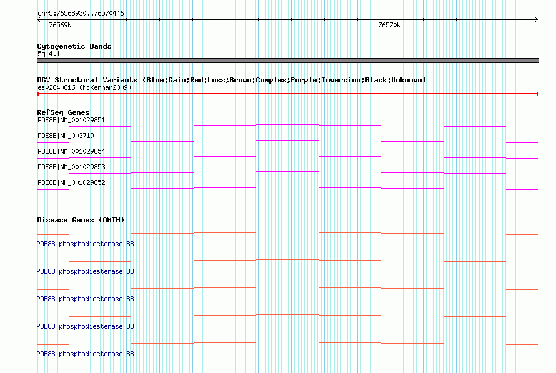Open the fourth PDE8B|phosphodiesterase 8B OMIM link
Image resolution: width=556 pixels, height=373 pixels.
85,326
